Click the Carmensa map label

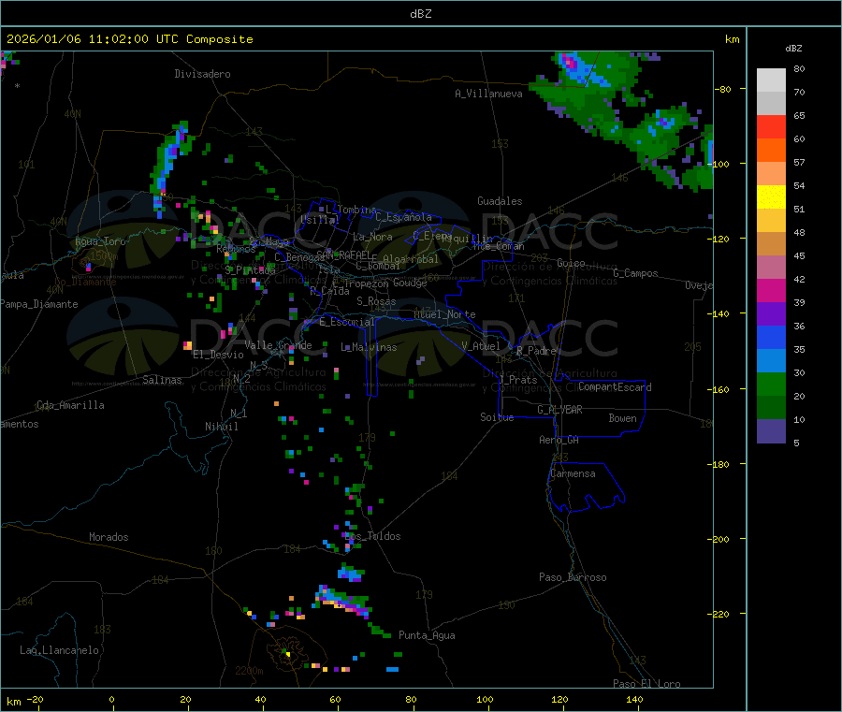coord(573,473)
